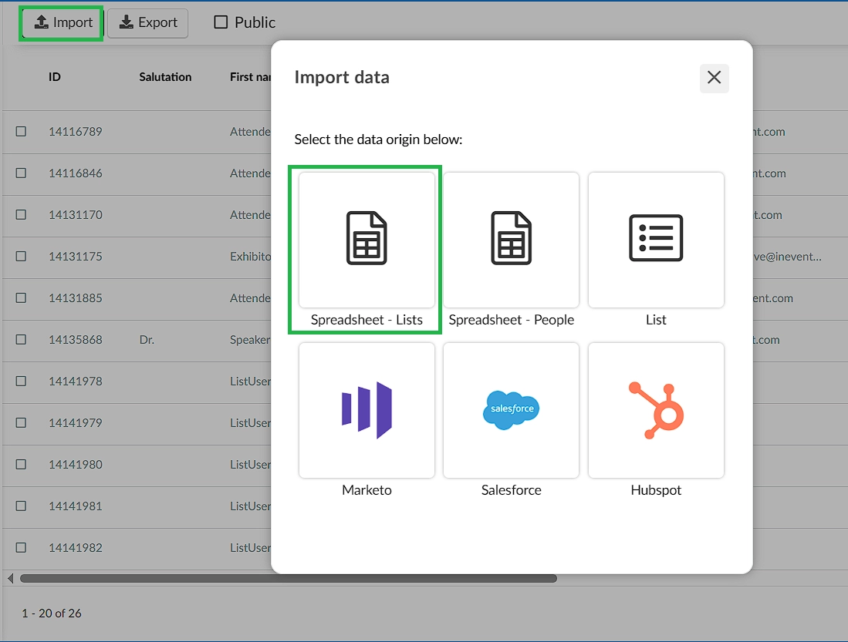Check the row checkbox for ID 14116789
This screenshot has width=848, height=642.
[21, 131]
